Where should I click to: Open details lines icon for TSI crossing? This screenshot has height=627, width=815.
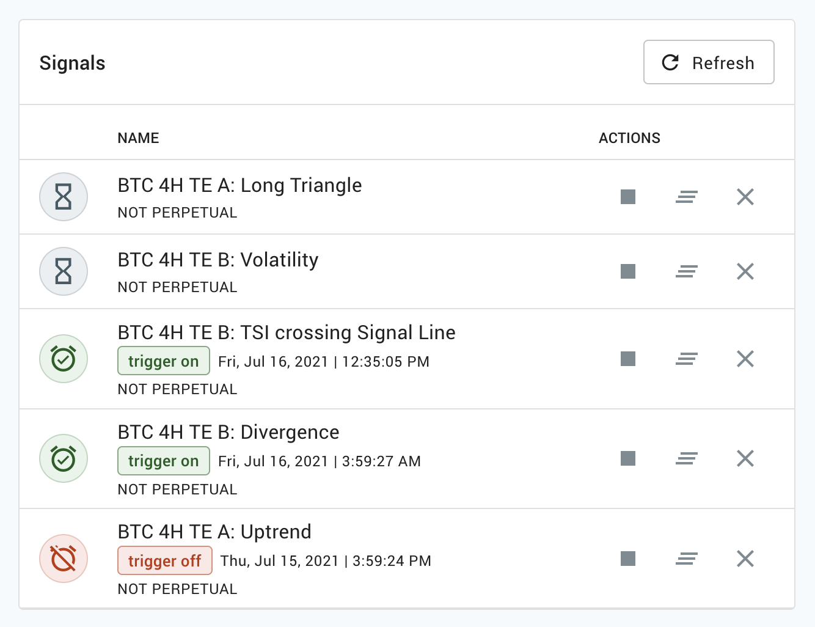tap(687, 359)
